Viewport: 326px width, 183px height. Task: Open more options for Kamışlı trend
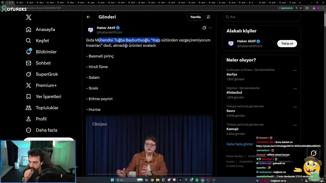[295, 125]
